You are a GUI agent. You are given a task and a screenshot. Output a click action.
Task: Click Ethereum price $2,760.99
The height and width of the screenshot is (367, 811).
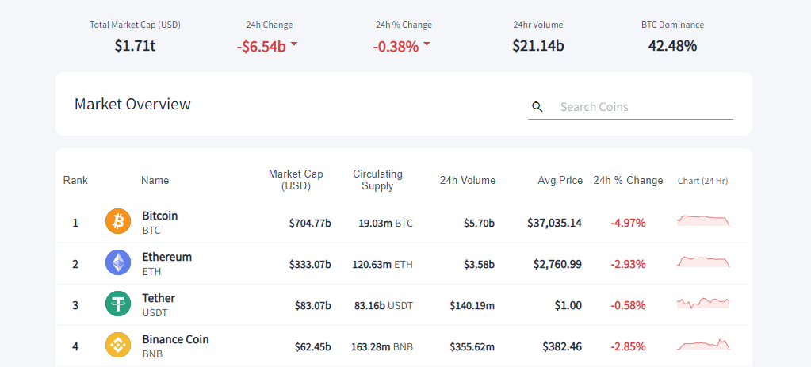557,265
